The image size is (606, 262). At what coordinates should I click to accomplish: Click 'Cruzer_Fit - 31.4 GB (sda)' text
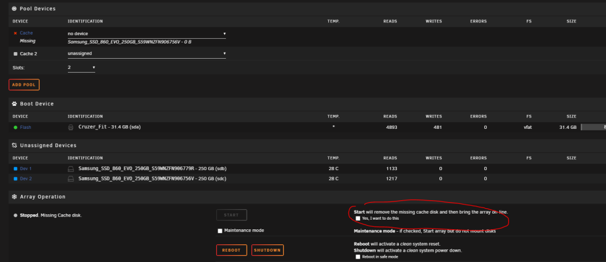coord(109,127)
